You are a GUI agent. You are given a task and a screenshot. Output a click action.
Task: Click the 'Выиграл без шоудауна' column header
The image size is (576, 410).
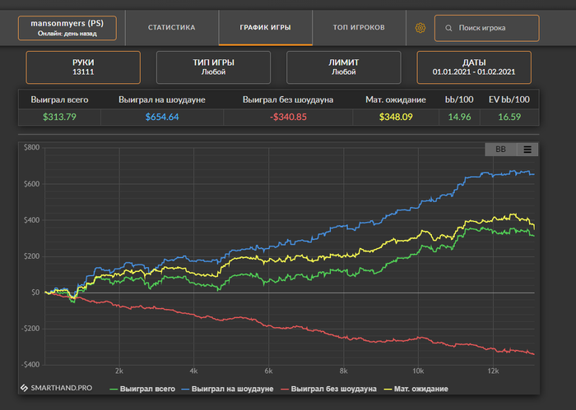(x=288, y=99)
